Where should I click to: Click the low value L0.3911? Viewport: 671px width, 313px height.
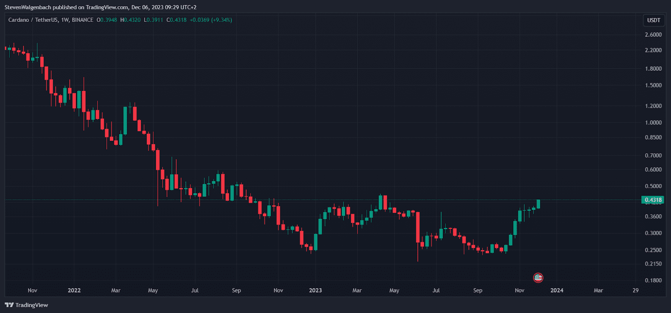pyautogui.click(x=153, y=20)
